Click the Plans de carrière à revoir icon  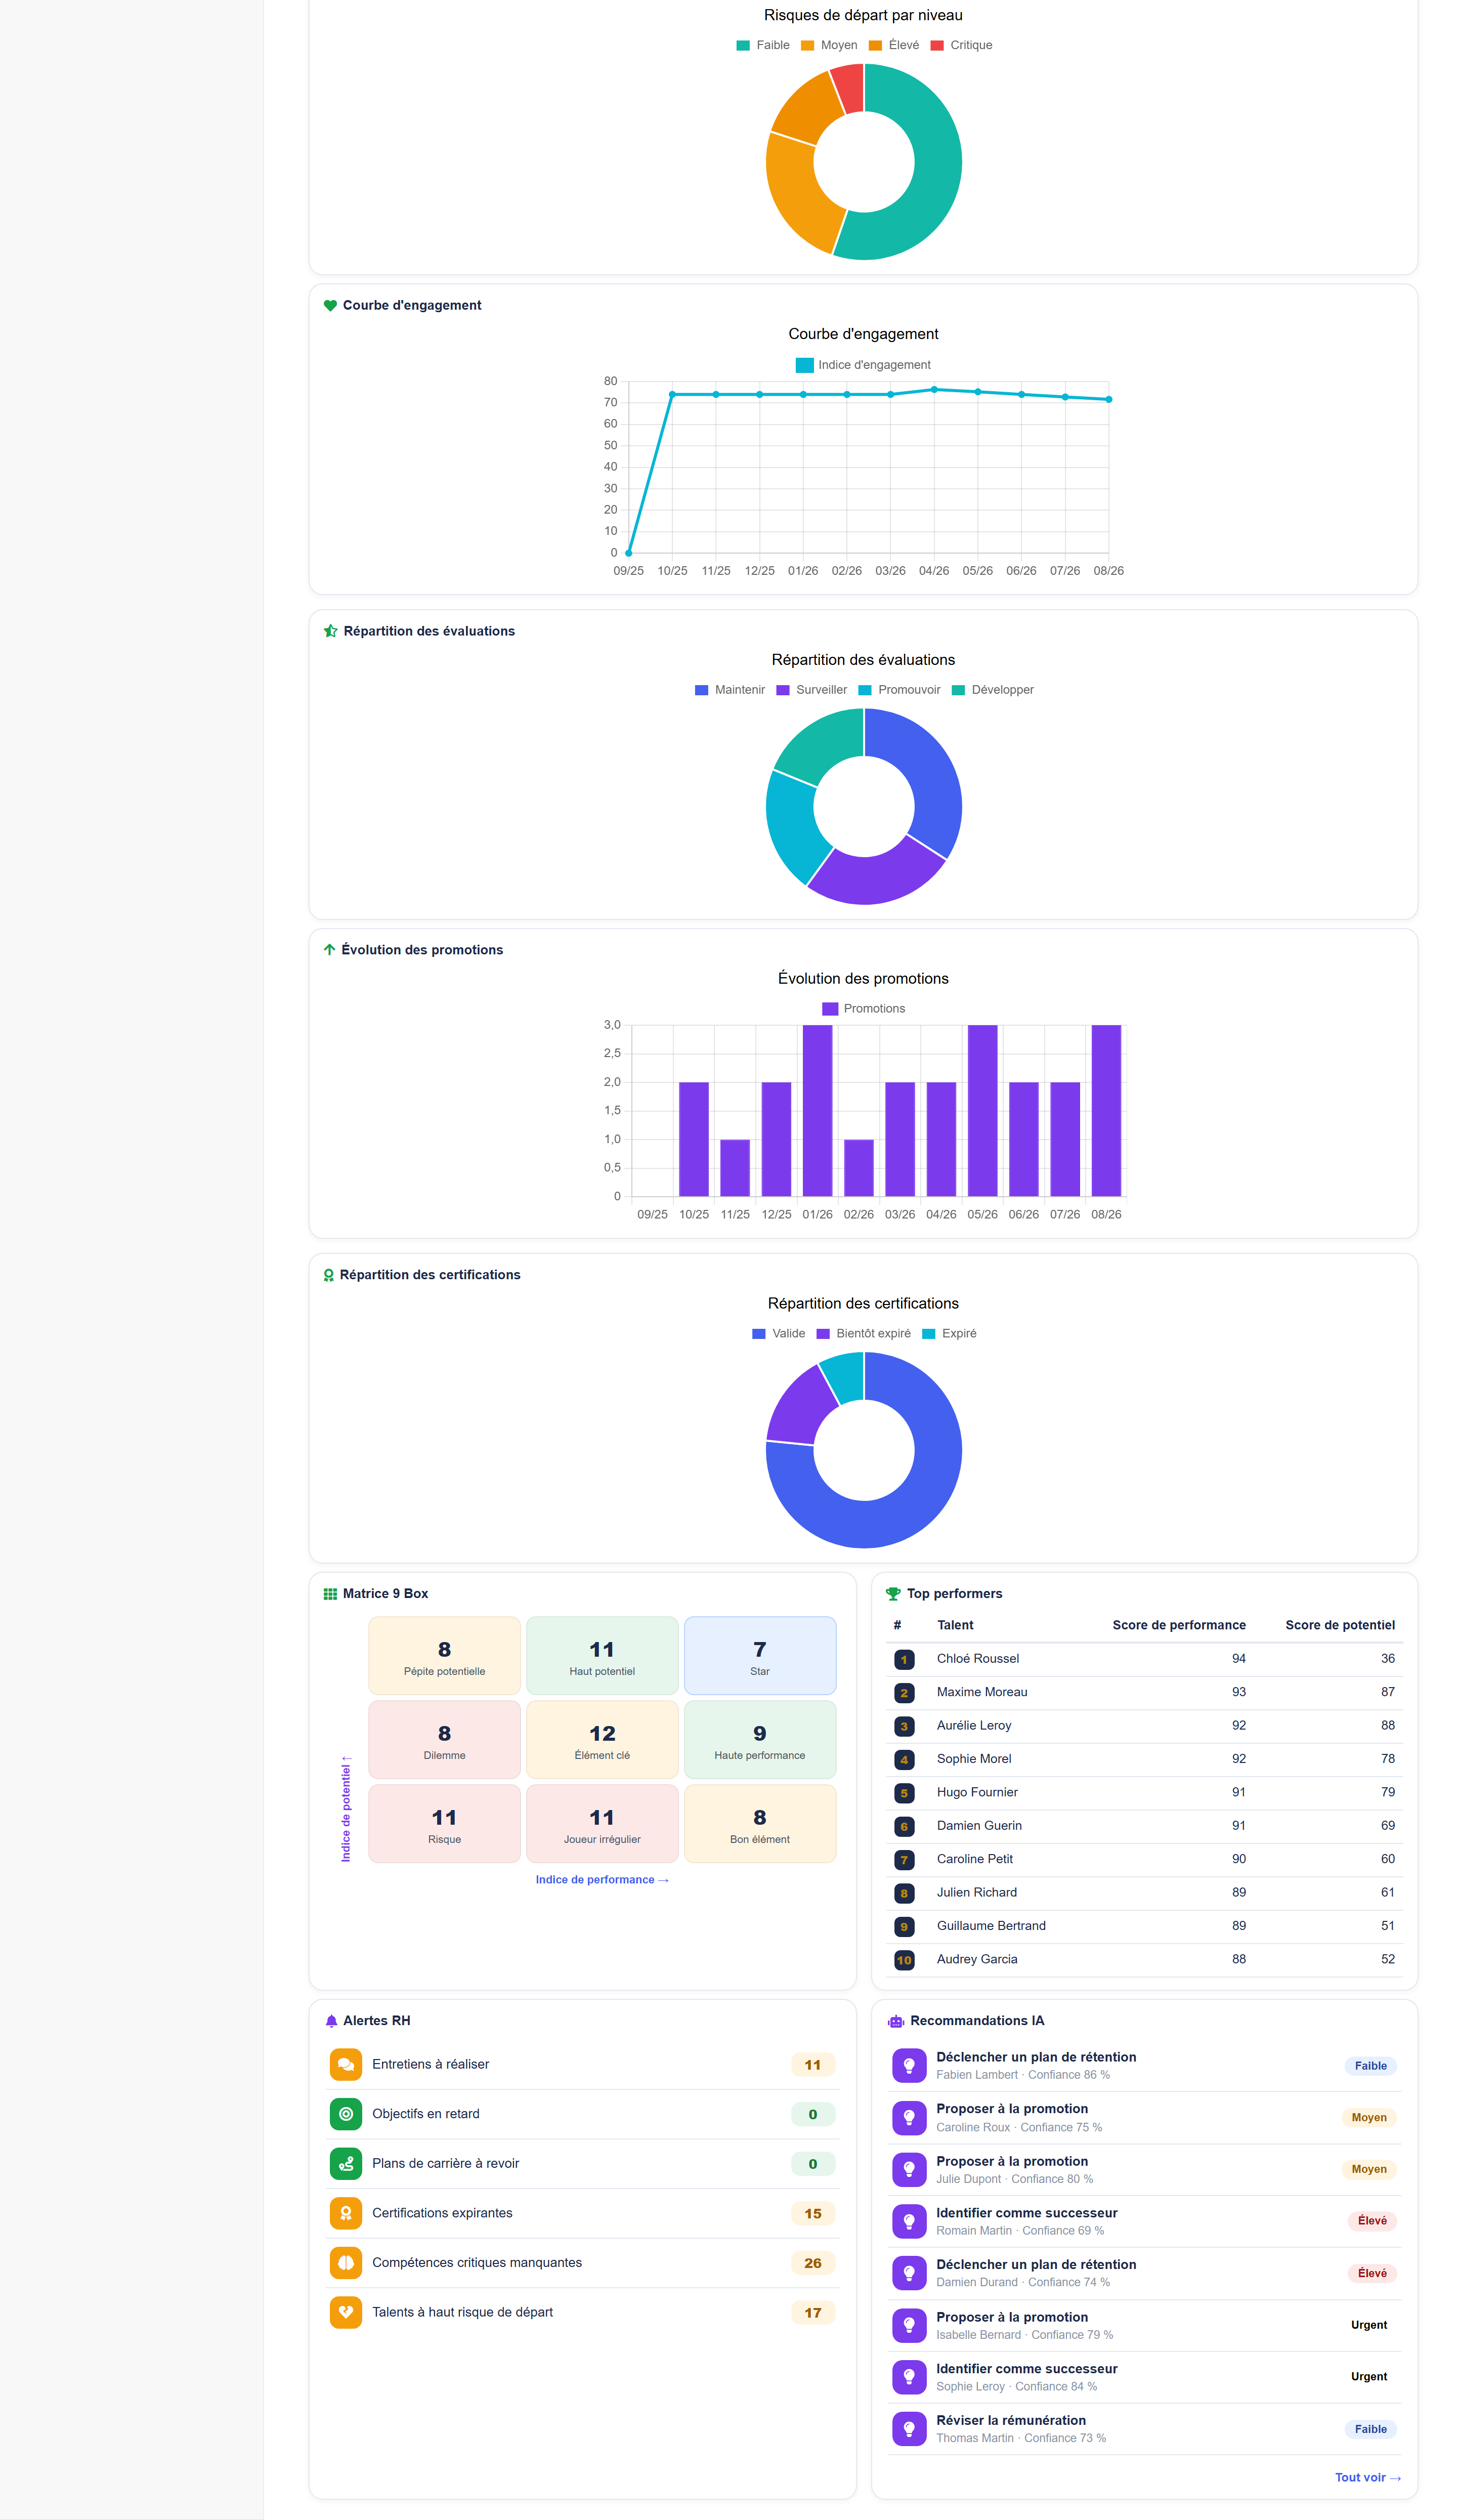[345, 2163]
